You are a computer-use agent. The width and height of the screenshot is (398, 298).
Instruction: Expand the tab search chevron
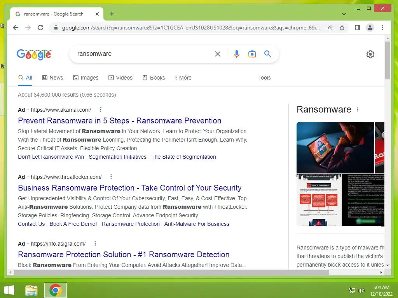[344, 14]
